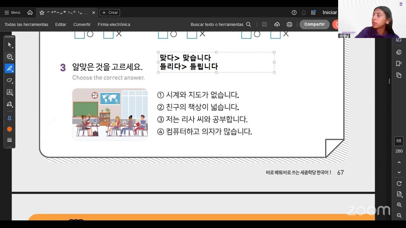This screenshot has width=406, height=228.
Task: Click Iniciar to sign in
Action: (330, 12)
